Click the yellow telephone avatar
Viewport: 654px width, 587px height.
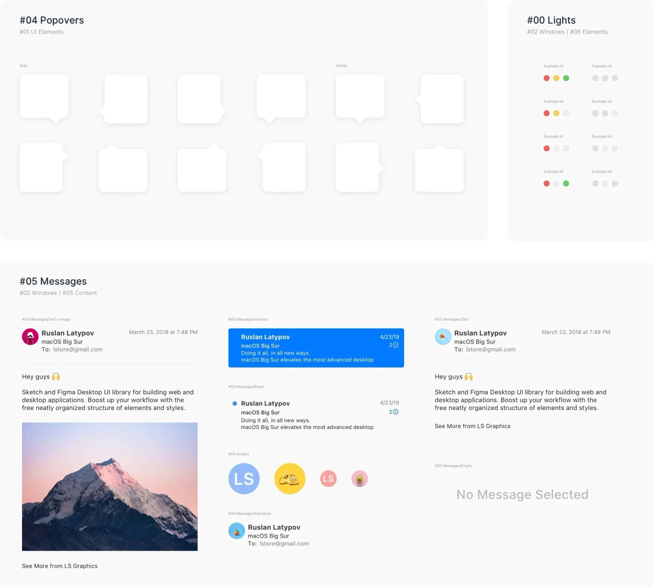pyautogui.click(x=290, y=479)
